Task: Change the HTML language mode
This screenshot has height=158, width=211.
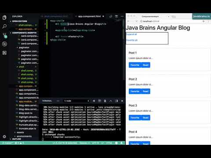Action: tap(109, 143)
